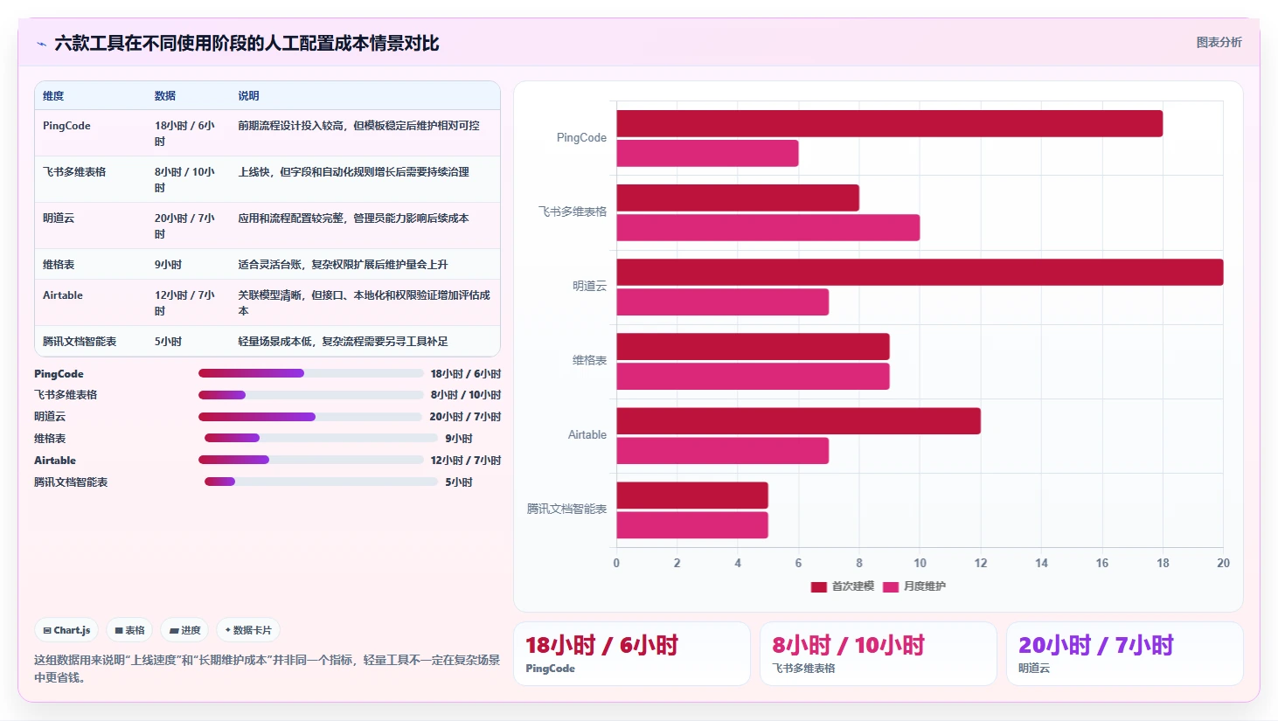The width and height of the screenshot is (1278, 721).
Task: Click the description 轻量场景成本低
Action: [x=343, y=342]
